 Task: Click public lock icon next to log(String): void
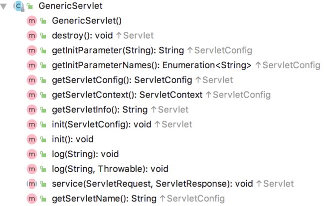tap(43, 154)
